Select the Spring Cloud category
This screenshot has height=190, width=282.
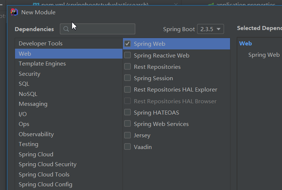coord(69,154)
